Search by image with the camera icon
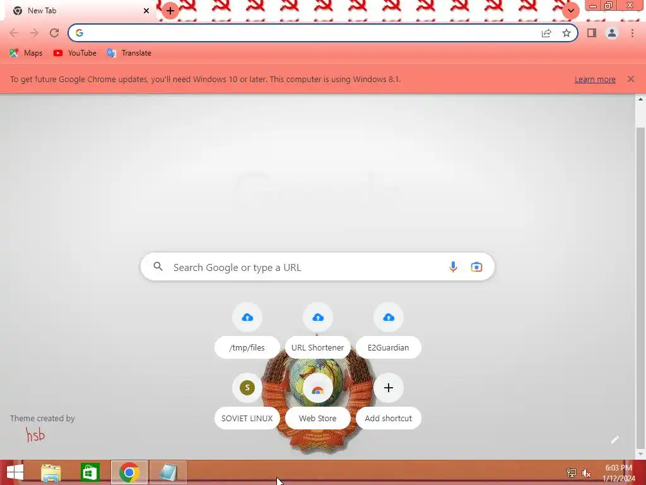This screenshot has height=485, width=646. click(x=476, y=267)
